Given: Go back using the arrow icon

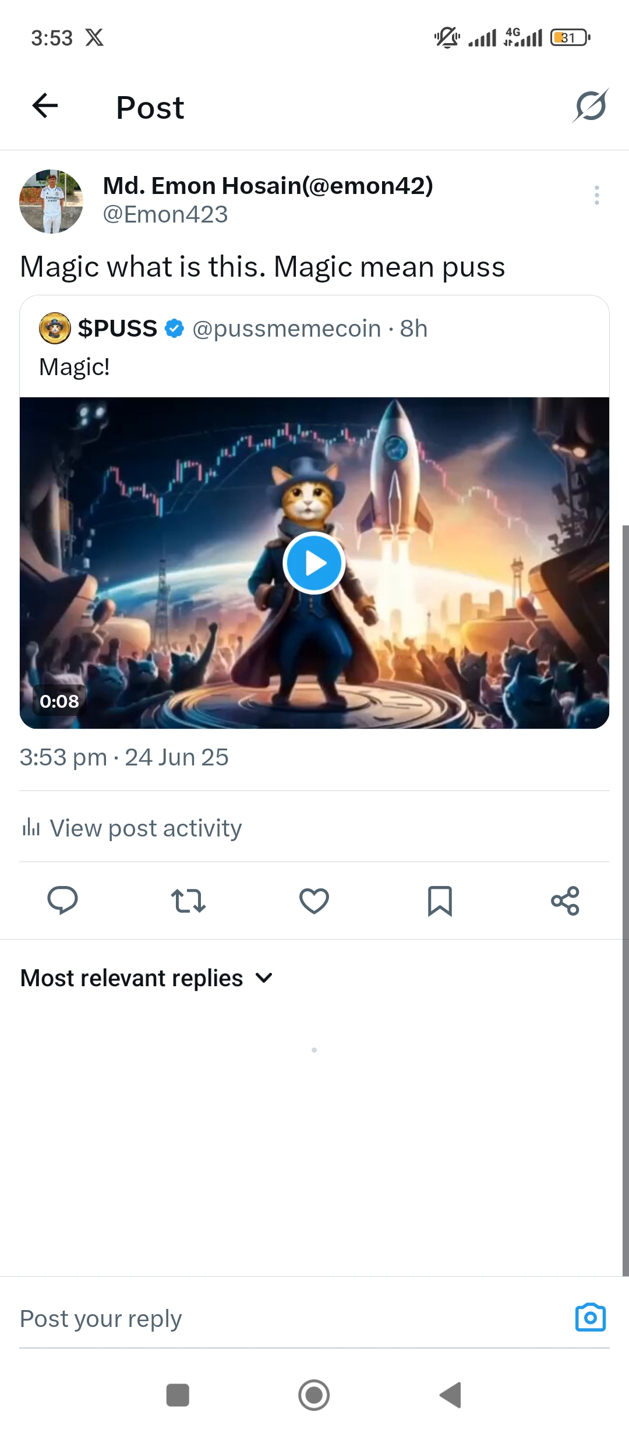Looking at the screenshot, I should (x=45, y=106).
